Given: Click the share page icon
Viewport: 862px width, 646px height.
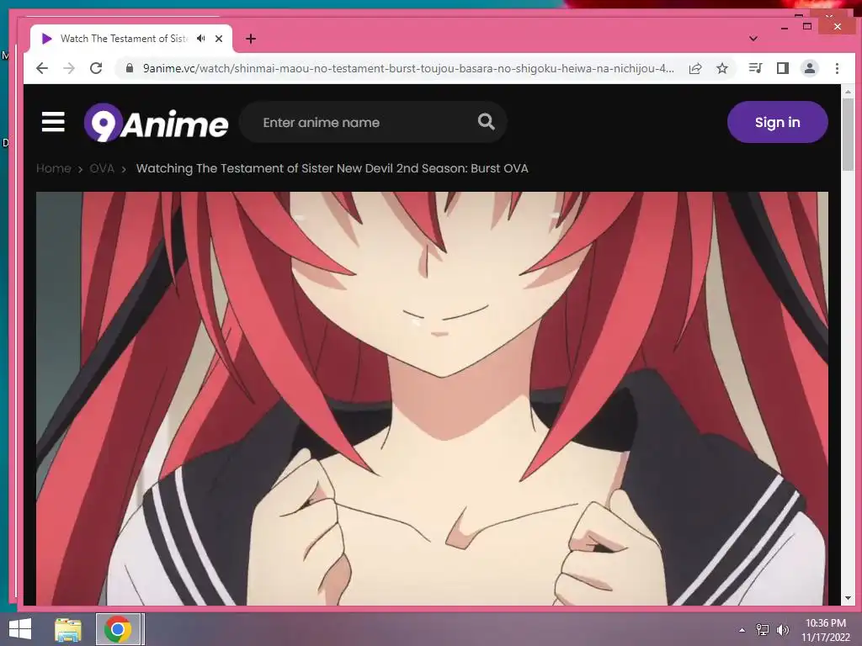Looking at the screenshot, I should 695,68.
